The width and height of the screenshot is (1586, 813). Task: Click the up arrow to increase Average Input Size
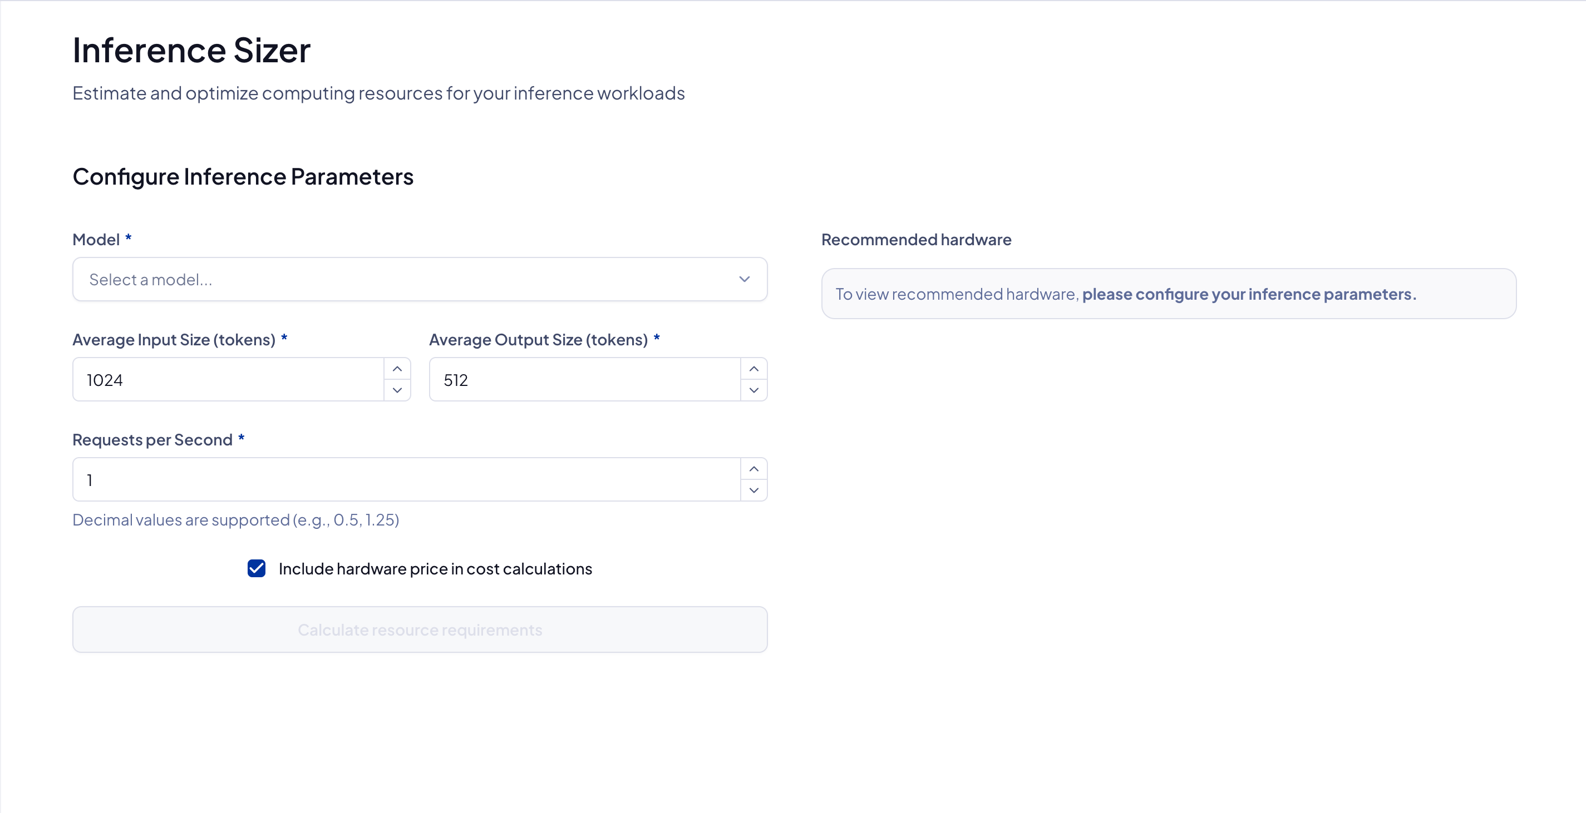point(397,368)
